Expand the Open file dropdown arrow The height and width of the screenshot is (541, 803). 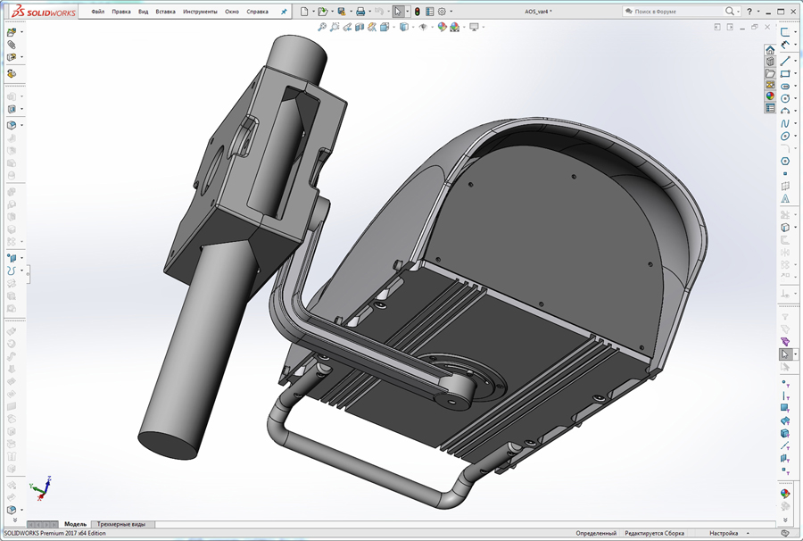pos(332,10)
